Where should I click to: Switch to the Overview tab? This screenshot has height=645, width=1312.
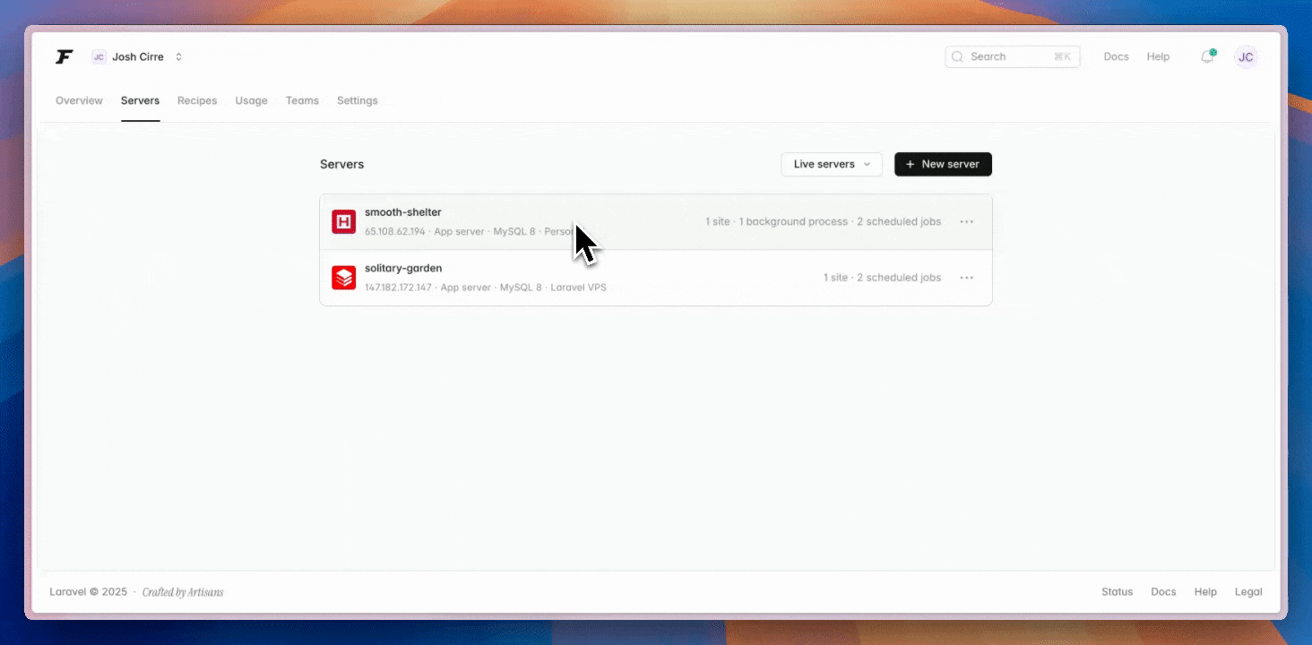[79, 101]
